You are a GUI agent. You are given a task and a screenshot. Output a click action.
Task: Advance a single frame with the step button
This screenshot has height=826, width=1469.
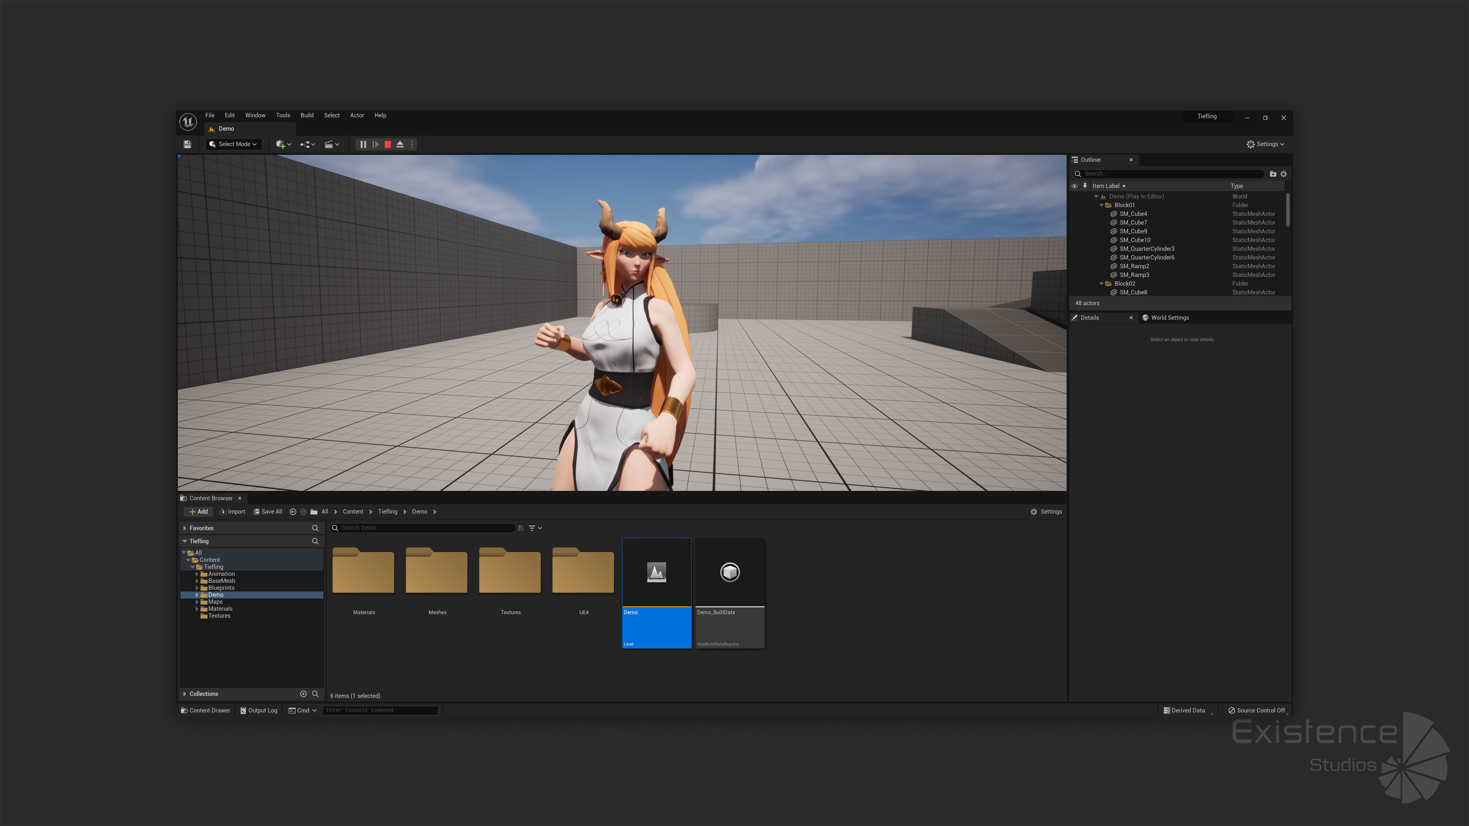click(x=375, y=144)
